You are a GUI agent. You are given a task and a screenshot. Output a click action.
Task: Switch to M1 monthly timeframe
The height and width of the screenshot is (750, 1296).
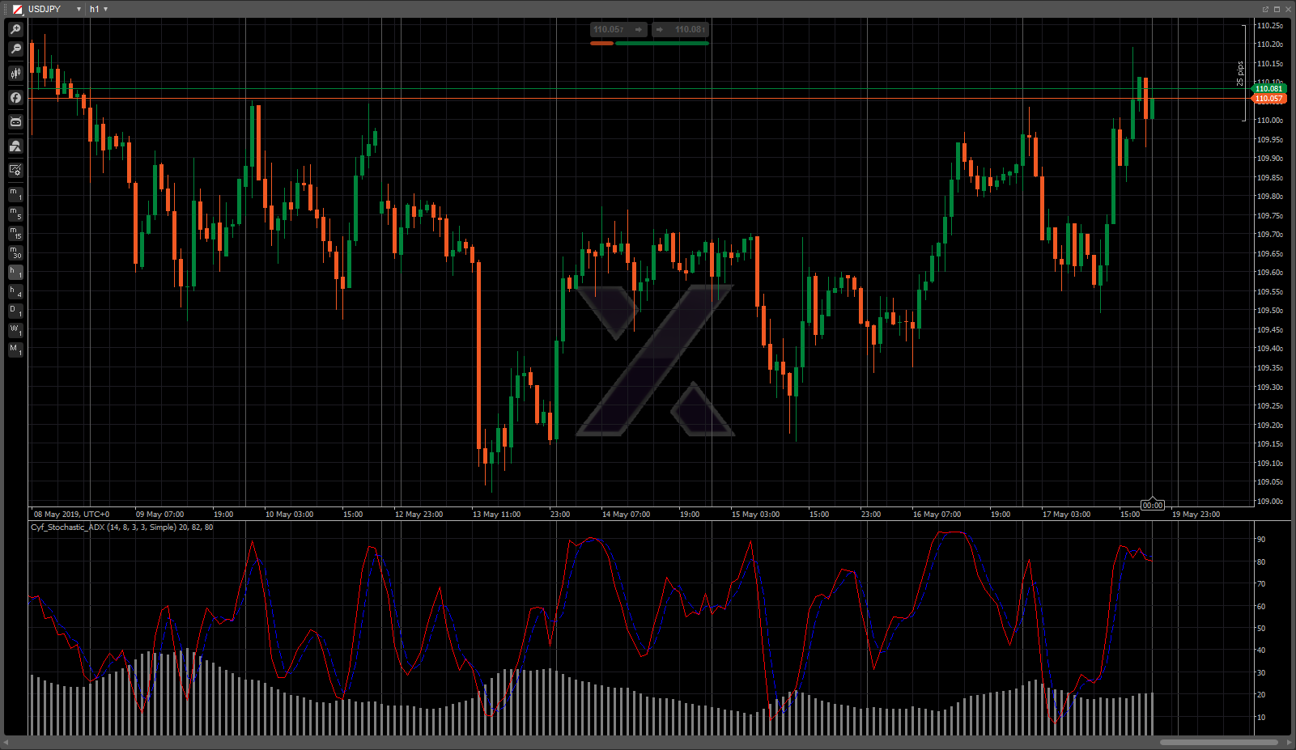[15, 350]
